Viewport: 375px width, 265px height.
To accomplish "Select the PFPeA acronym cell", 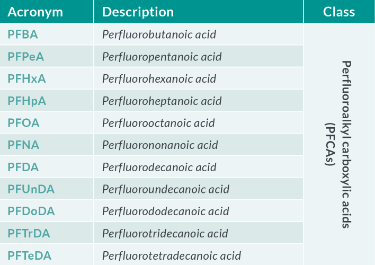I will click(x=47, y=56).
